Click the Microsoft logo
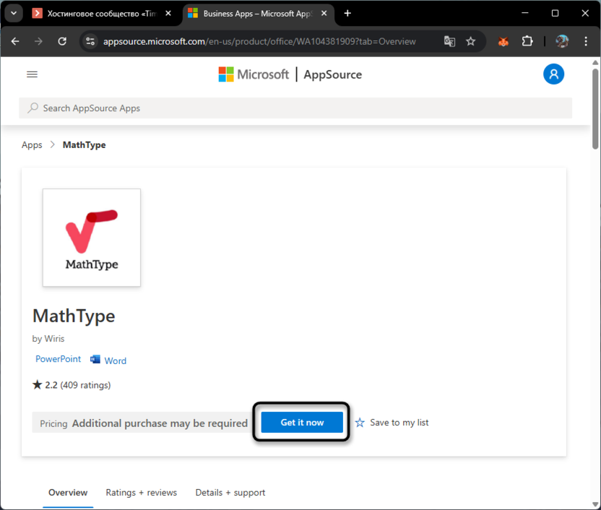601x510 pixels. tap(254, 74)
